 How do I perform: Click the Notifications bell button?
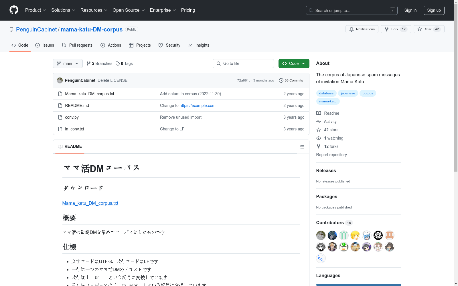pyautogui.click(x=362, y=29)
